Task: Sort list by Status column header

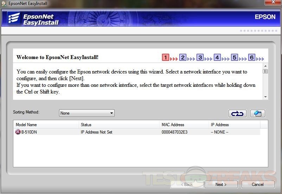Action: click(x=119, y=125)
